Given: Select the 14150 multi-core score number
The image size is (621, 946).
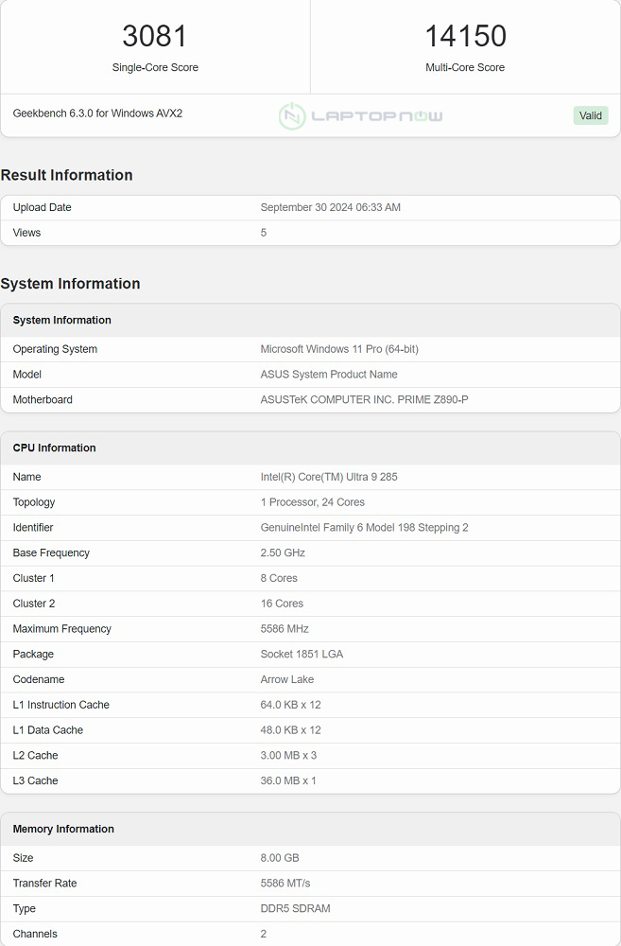Looking at the screenshot, I should click(465, 36).
